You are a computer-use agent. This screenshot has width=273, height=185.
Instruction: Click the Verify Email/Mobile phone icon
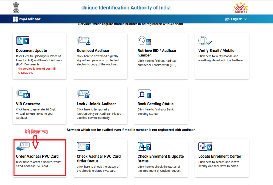205,41
